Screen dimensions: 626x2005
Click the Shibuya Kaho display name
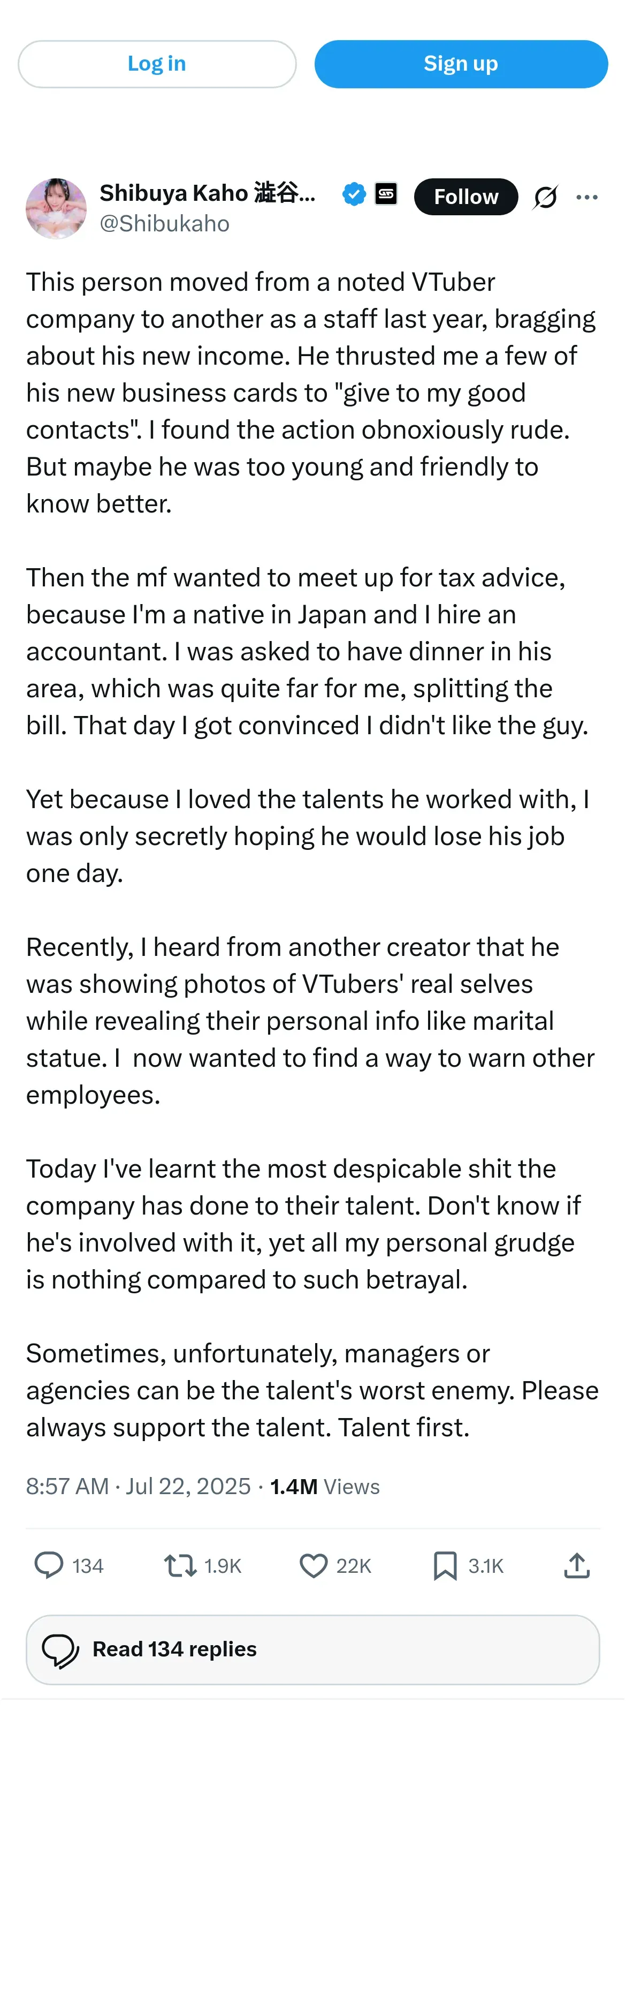click(x=208, y=193)
